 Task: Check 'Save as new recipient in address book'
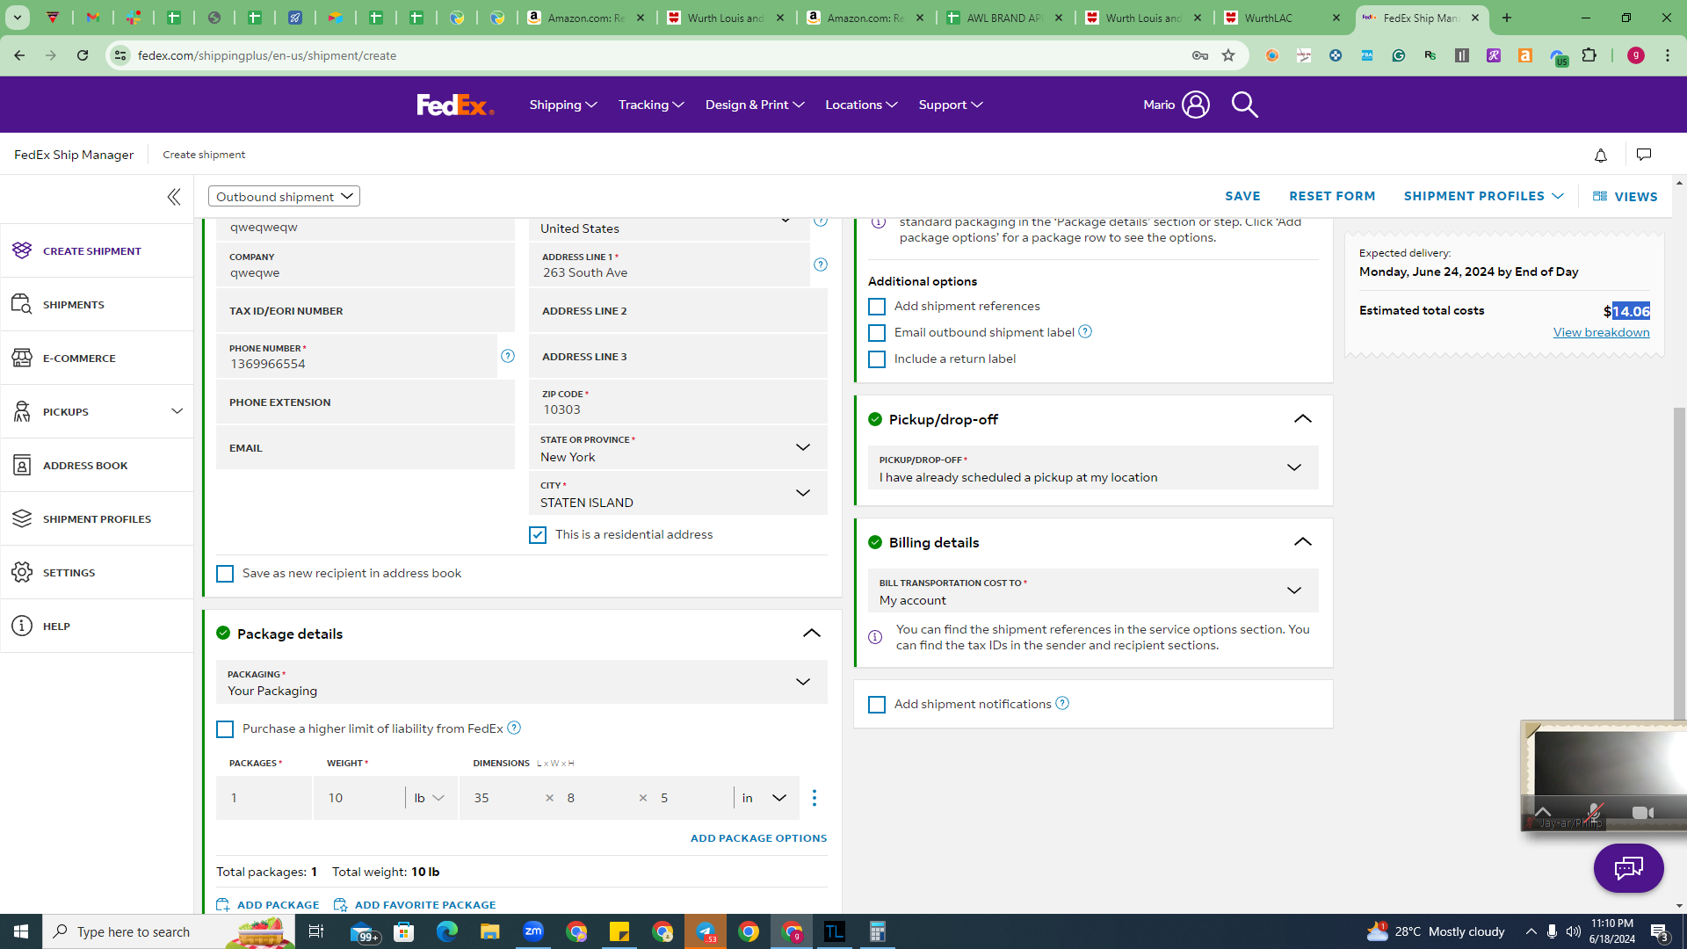[x=225, y=574]
